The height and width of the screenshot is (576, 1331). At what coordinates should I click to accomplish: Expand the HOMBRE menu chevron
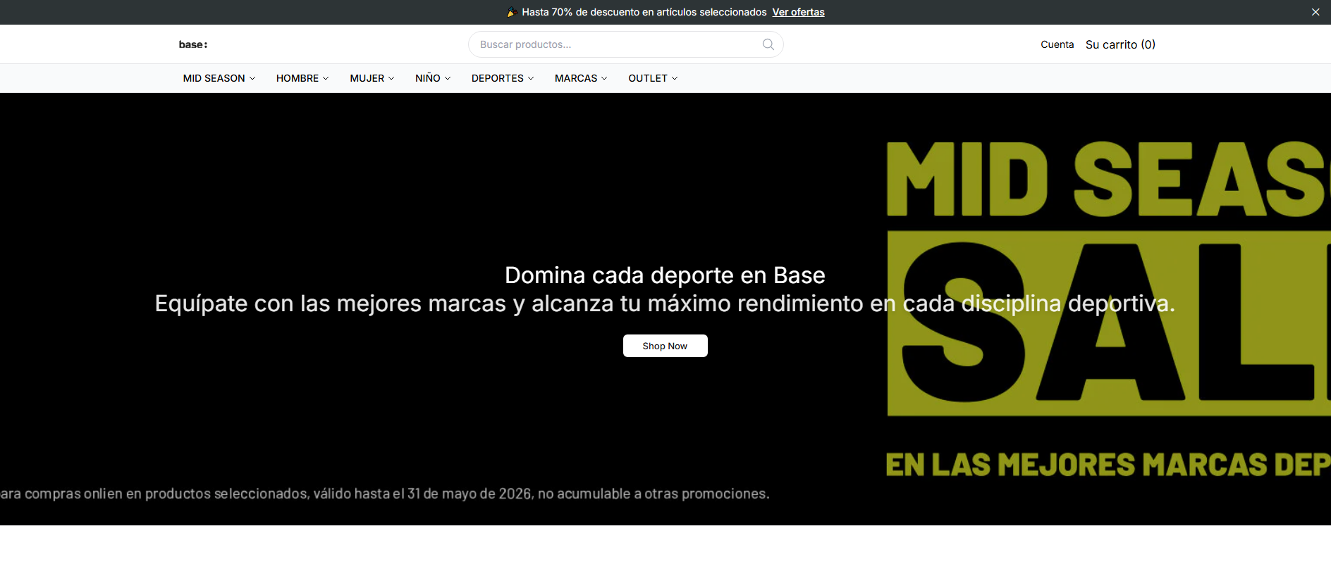pos(326,78)
